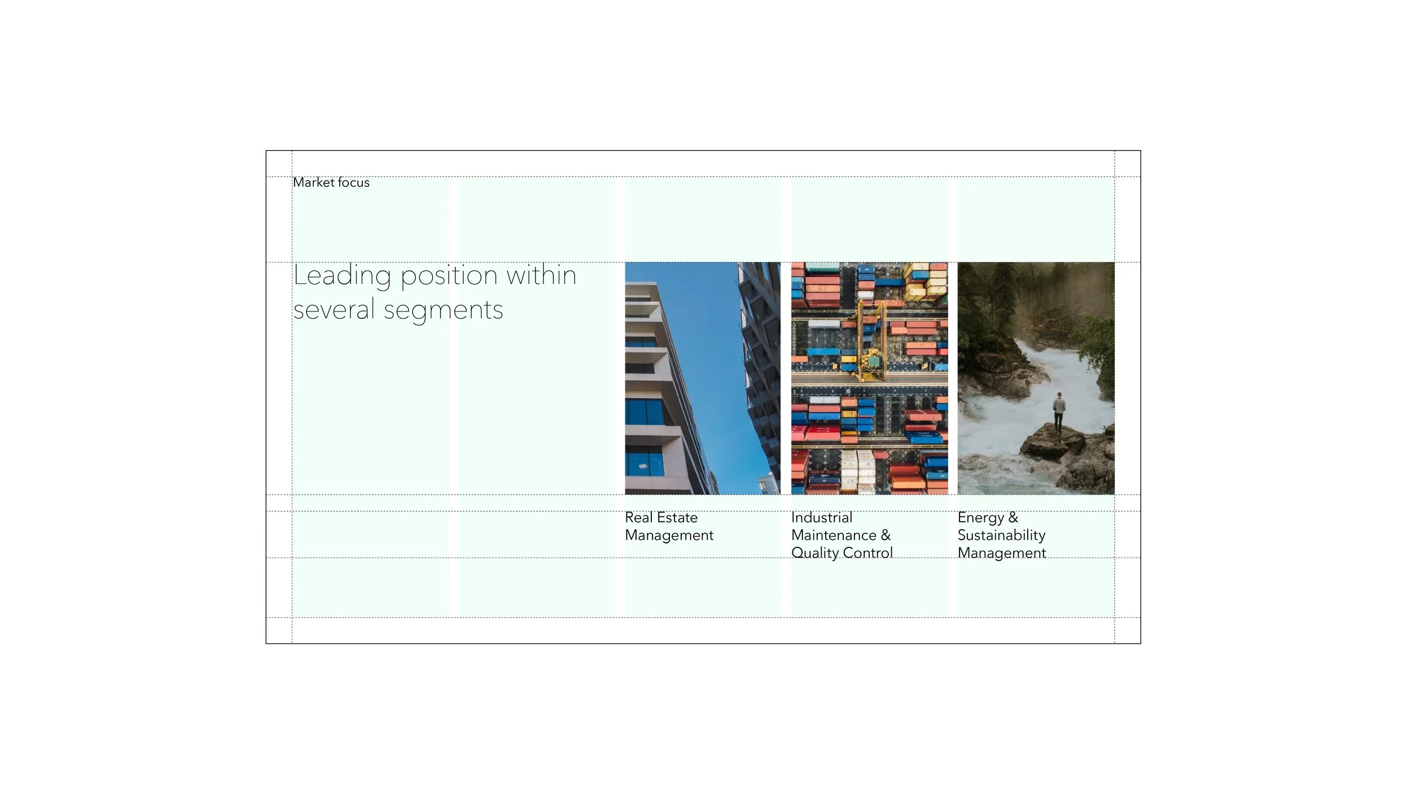Select the "Market focus" label text
Screen dimensions: 1411x794
click(x=331, y=182)
